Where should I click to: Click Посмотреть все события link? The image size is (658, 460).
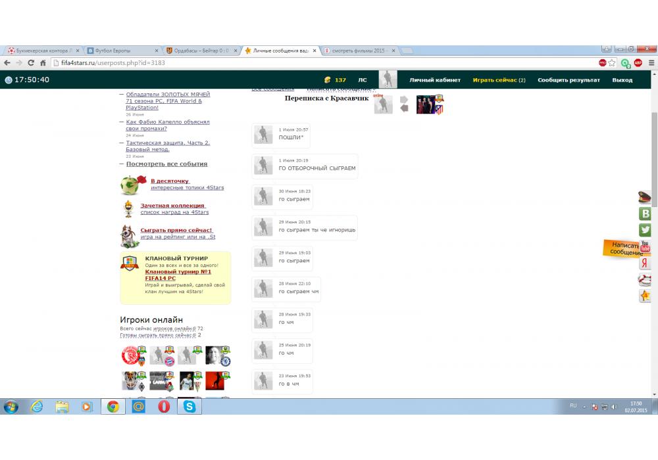[x=166, y=164]
